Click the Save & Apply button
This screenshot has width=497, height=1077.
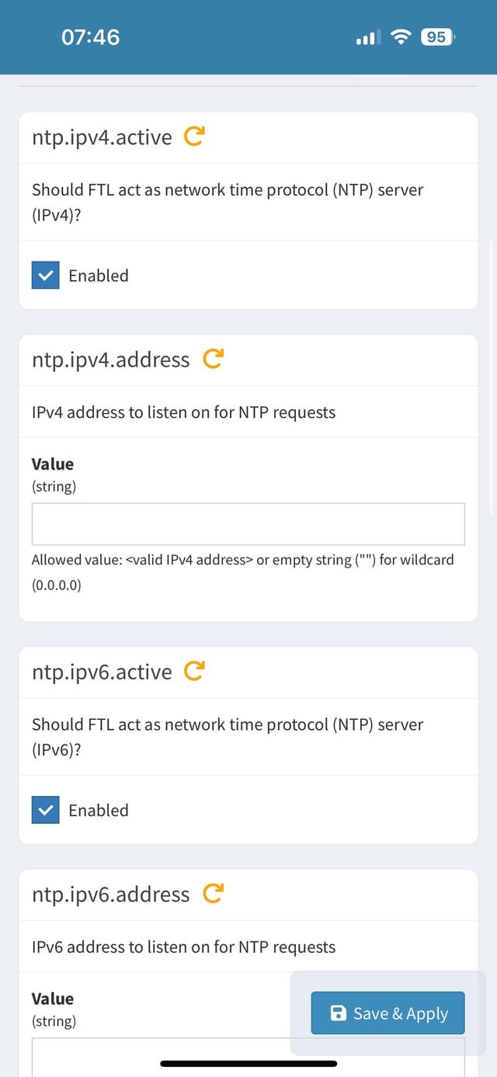388,1013
